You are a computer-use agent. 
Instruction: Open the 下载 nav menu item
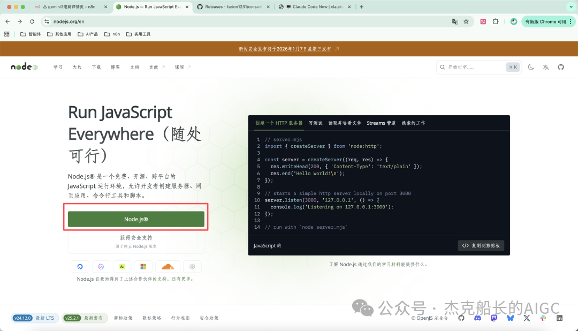click(x=96, y=67)
